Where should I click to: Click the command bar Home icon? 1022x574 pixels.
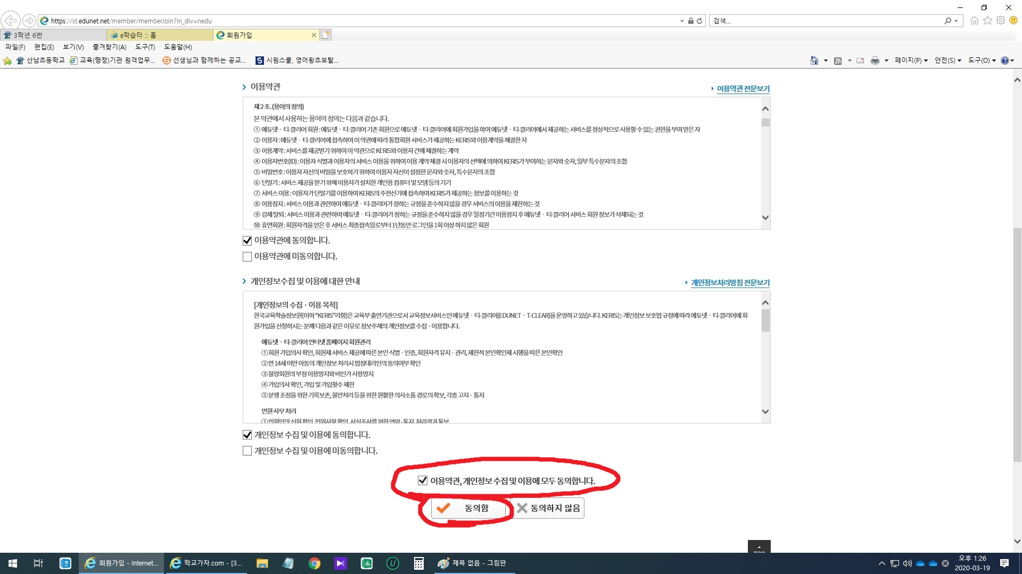pyautogui.click(x=814, y=61)
